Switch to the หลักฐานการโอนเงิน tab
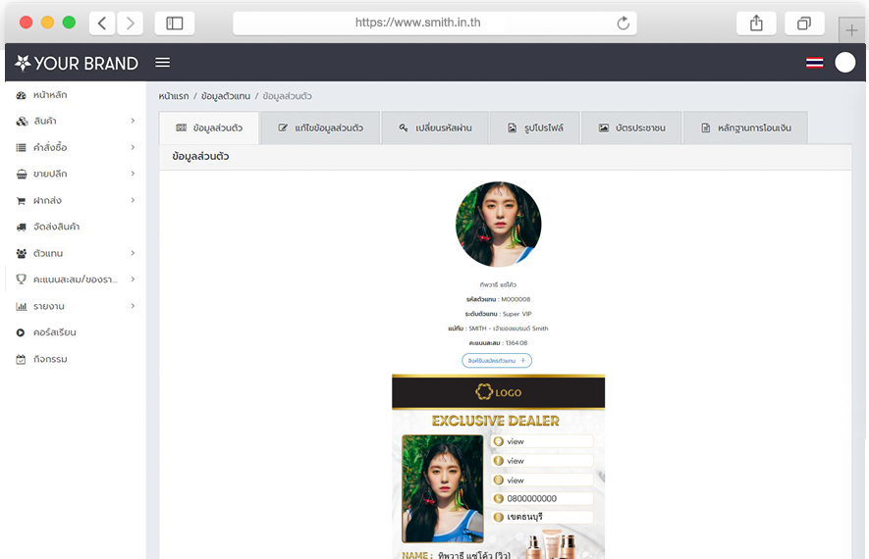Viewport: 869px width, 559px height. click(745, 127)
